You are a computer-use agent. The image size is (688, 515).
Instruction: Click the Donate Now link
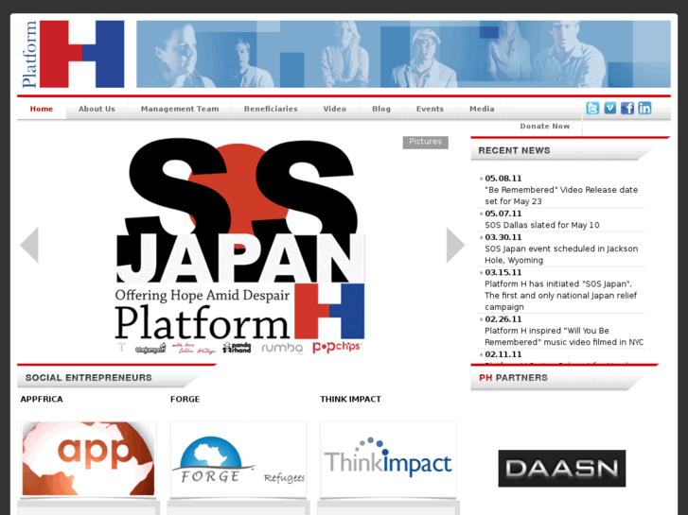(544, 127)
